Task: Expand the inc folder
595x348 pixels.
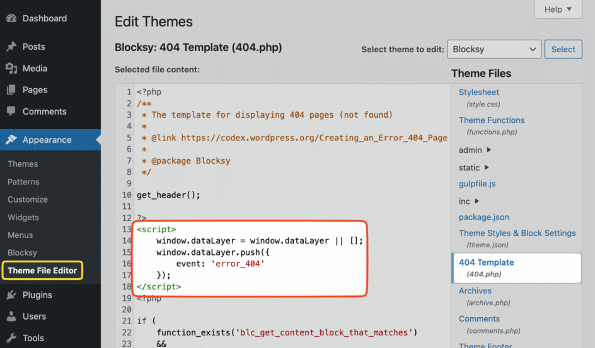Action: pos(469,201)
